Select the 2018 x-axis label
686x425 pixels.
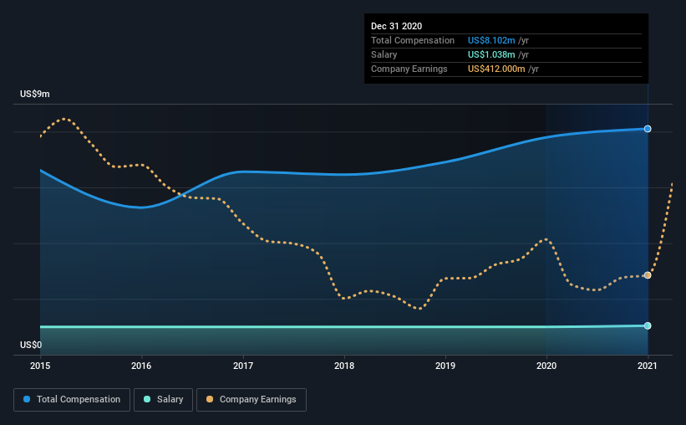click(344, 366)
